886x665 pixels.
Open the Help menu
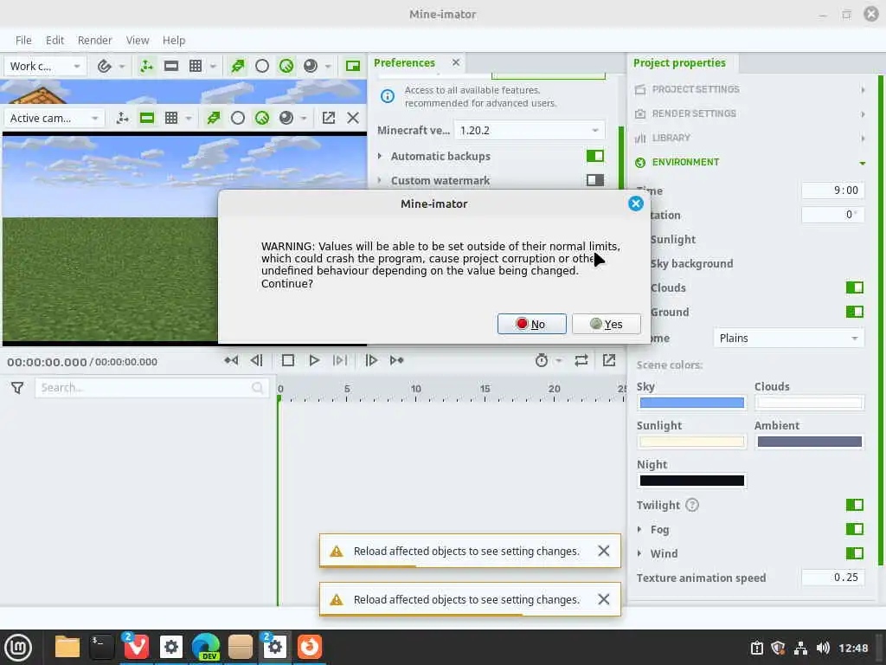click(173, 40)
